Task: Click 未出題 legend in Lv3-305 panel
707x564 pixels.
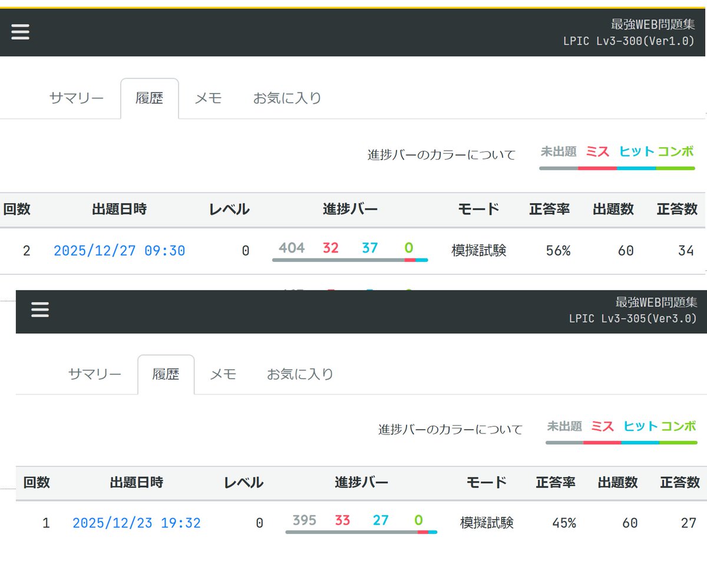Action: [x=564, y=426]
